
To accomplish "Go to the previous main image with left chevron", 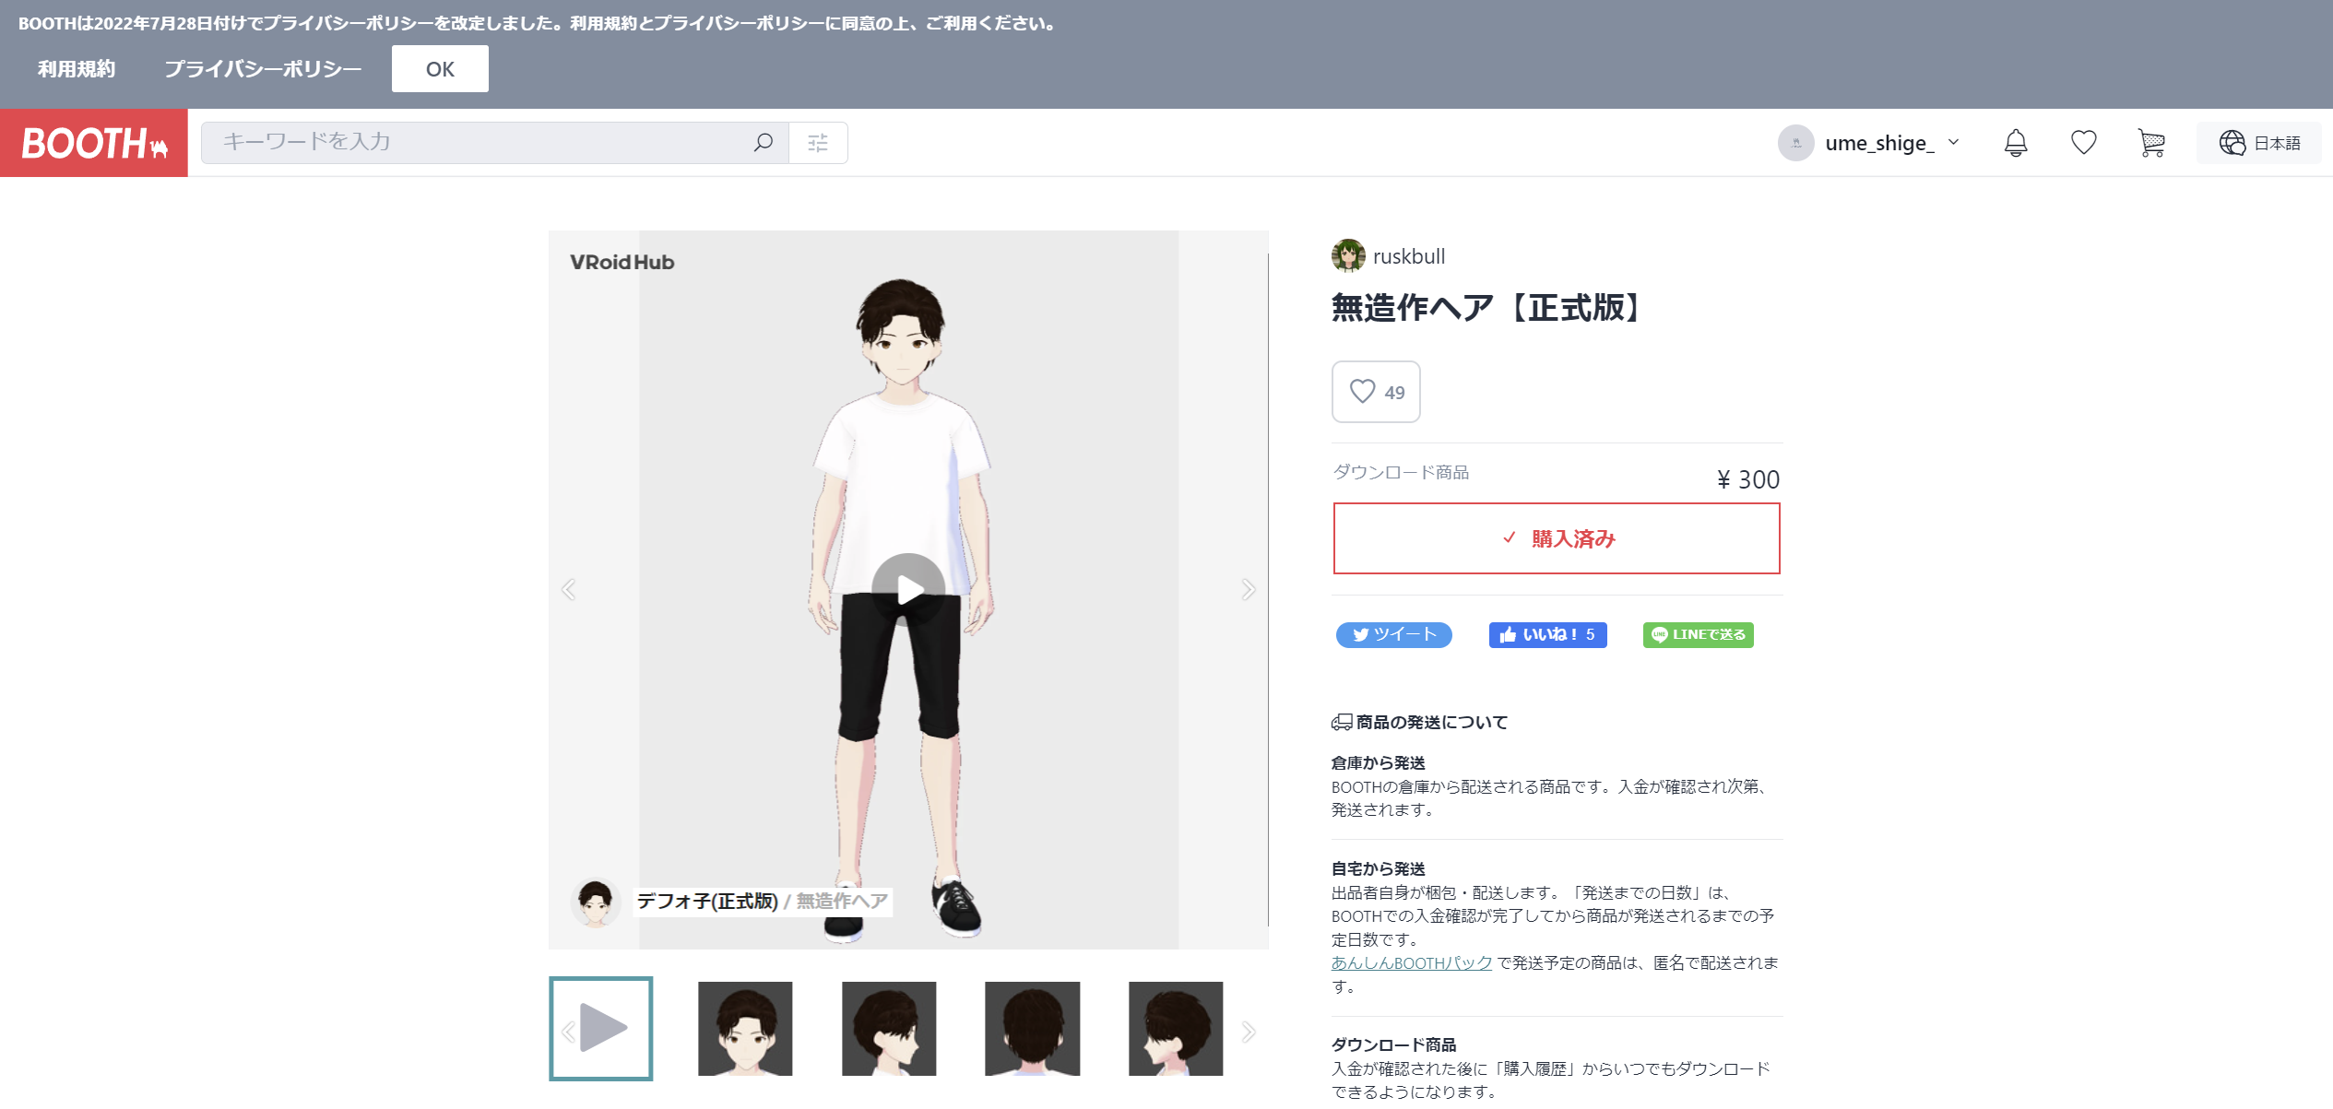I will (569, 590).
